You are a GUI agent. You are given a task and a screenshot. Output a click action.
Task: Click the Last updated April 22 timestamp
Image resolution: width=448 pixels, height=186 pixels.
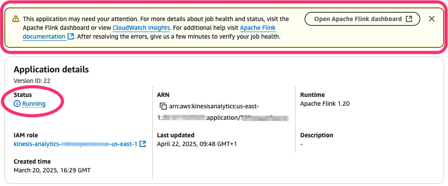point(197,144)
